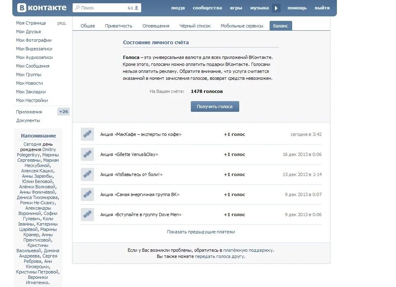Open Документы in sidebar
This screenshot has height=287, width=396.
[x=28, y=120]
